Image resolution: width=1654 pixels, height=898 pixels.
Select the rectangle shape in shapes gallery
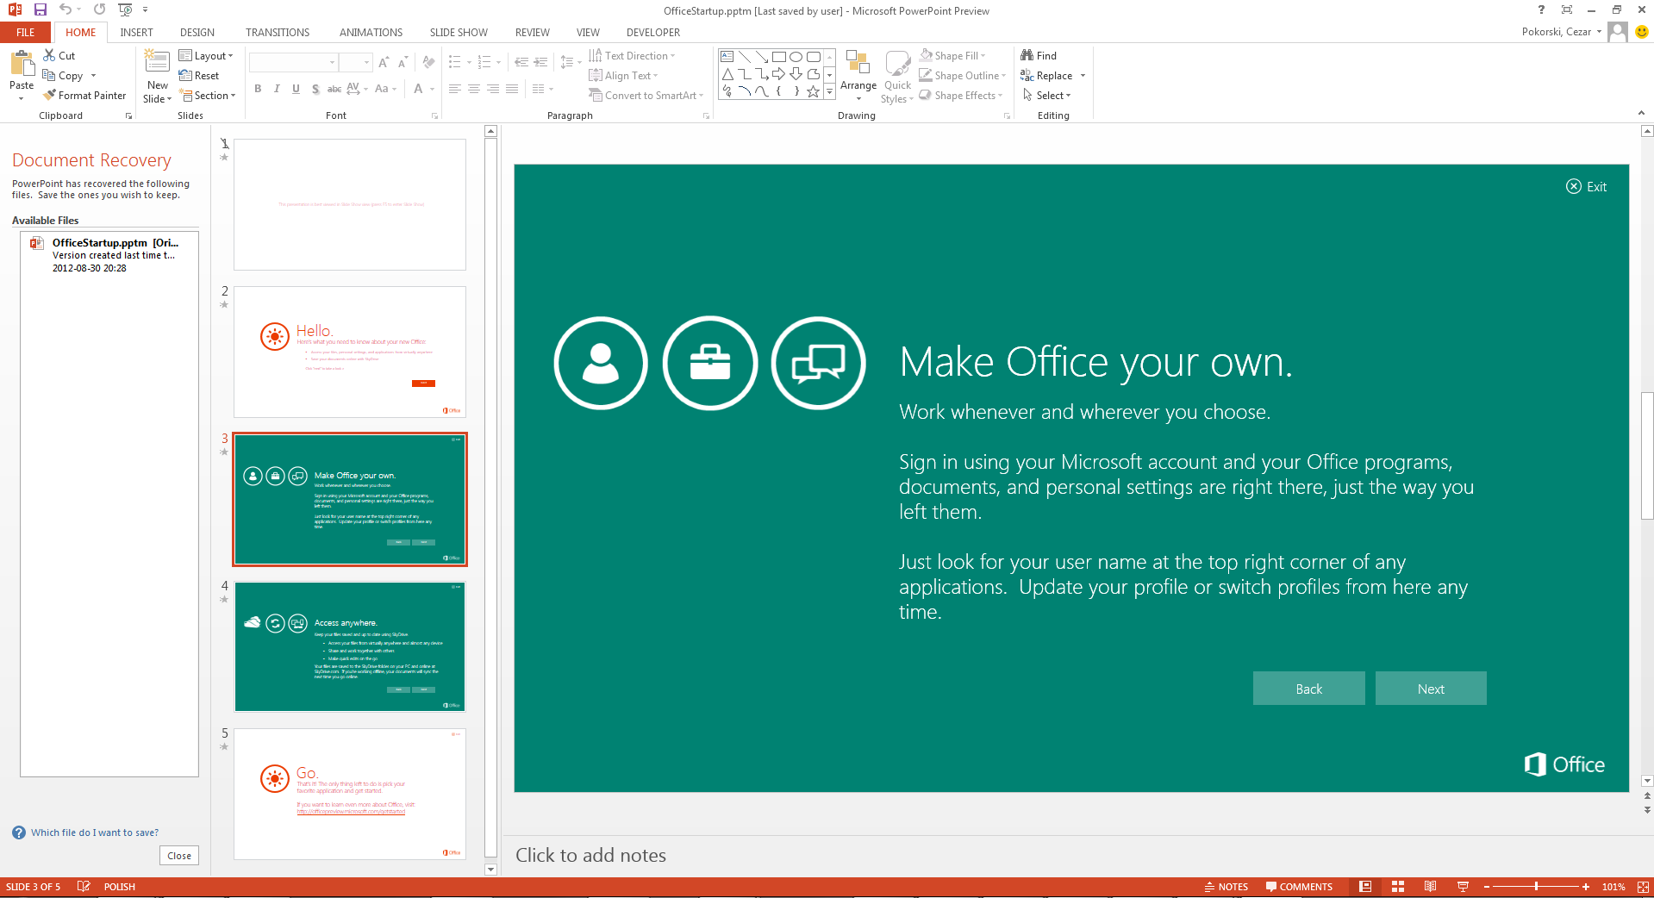click(778, 57)
